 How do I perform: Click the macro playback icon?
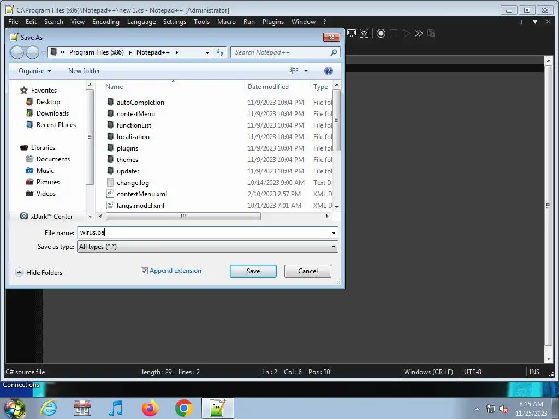pos(406,33)
